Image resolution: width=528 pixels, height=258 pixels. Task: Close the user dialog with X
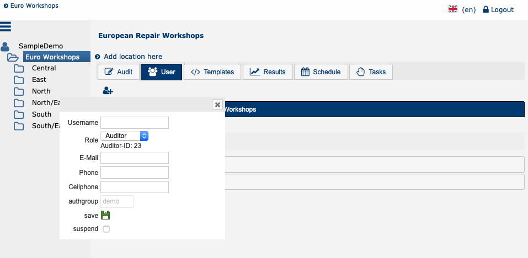[x=217, y=105]
